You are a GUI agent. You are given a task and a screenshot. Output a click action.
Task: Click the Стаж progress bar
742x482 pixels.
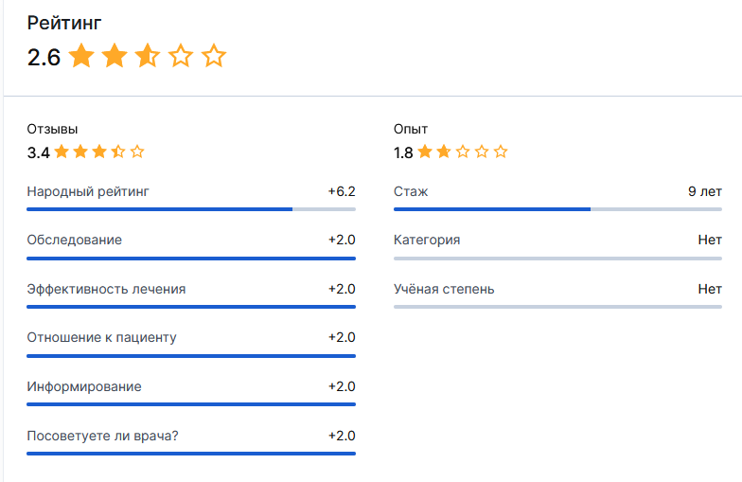(557, 209)
